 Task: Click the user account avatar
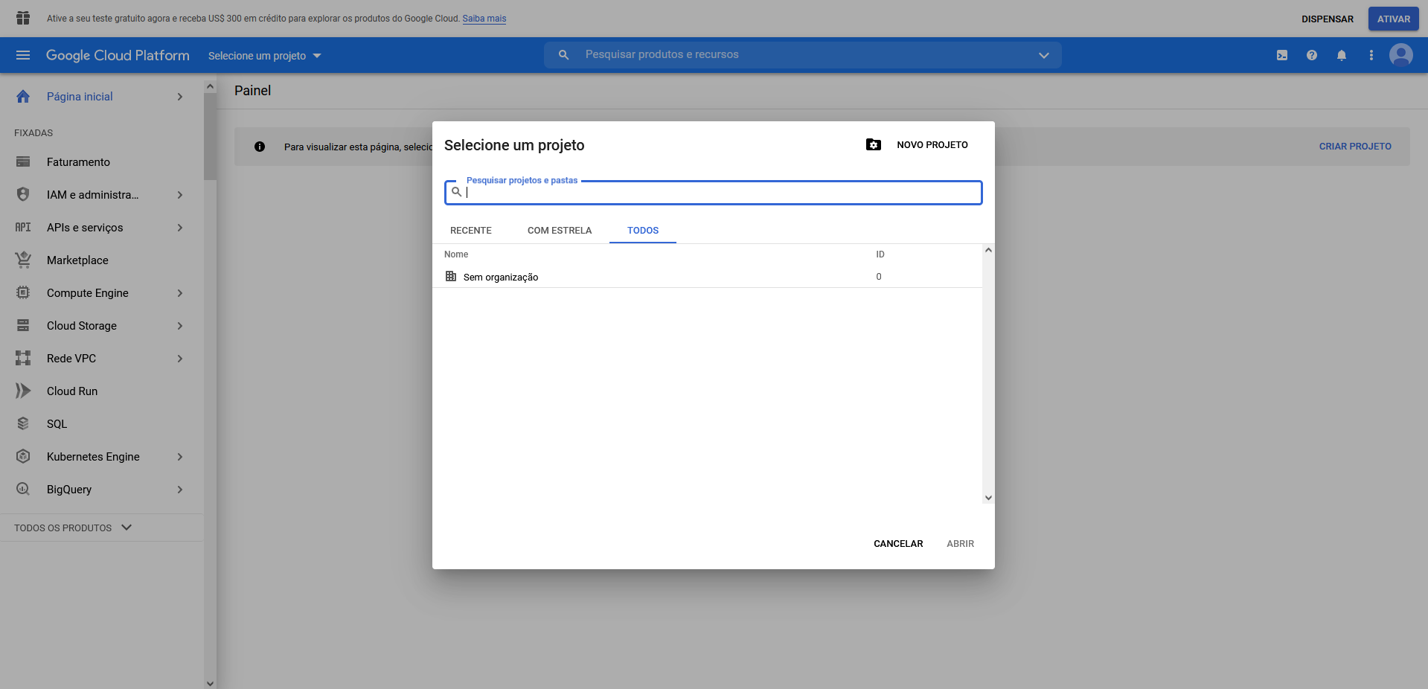click(1400, 55)
